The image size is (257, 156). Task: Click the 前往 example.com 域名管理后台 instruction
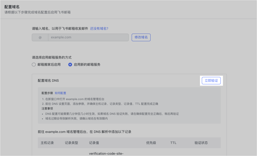click(84, 132)
